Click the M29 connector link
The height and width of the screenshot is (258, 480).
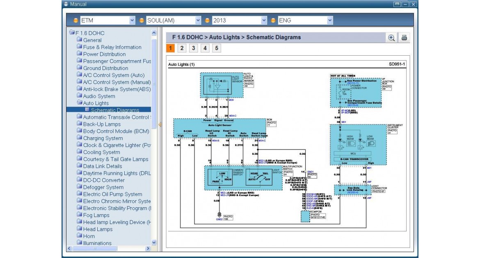231,100
